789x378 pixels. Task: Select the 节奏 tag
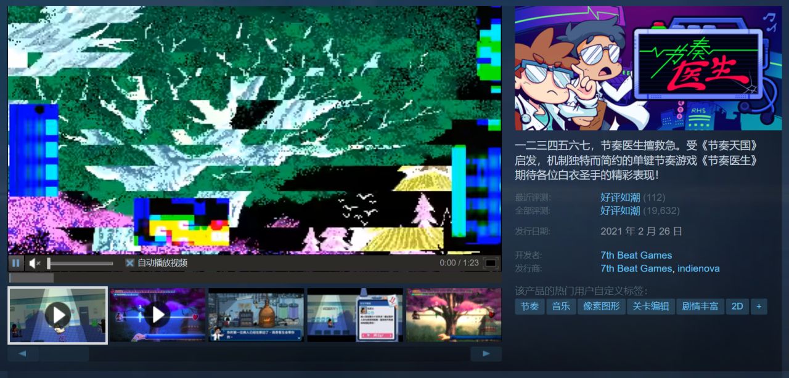(529, 306)
